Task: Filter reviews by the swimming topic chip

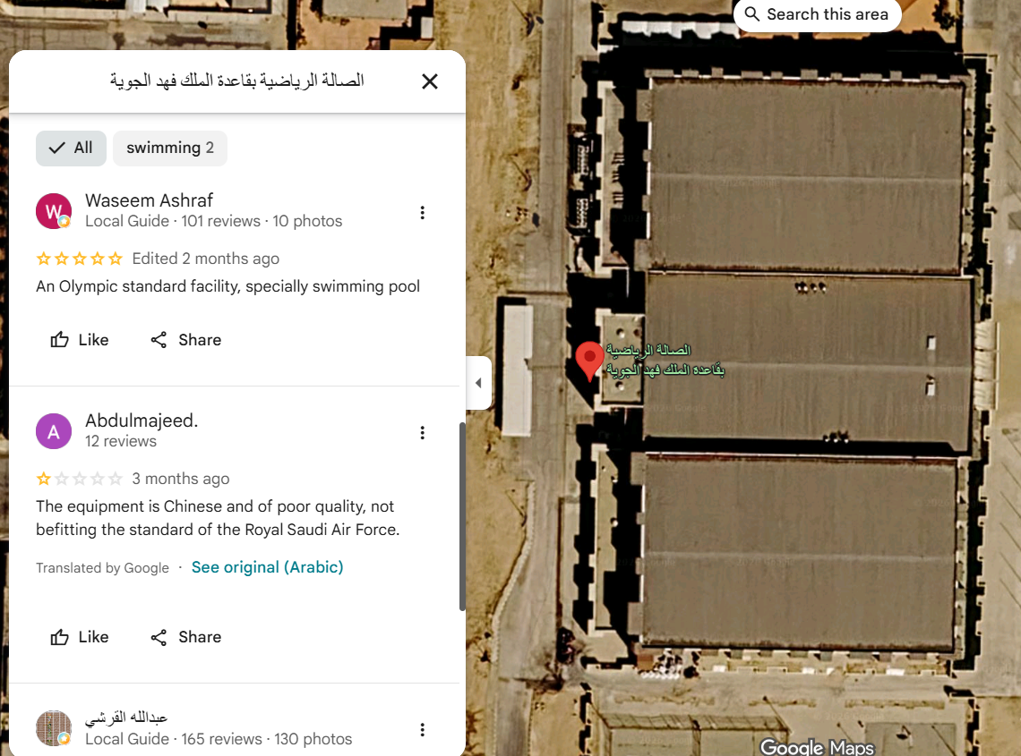Action: pyautogui.click(x=170, y=148)
